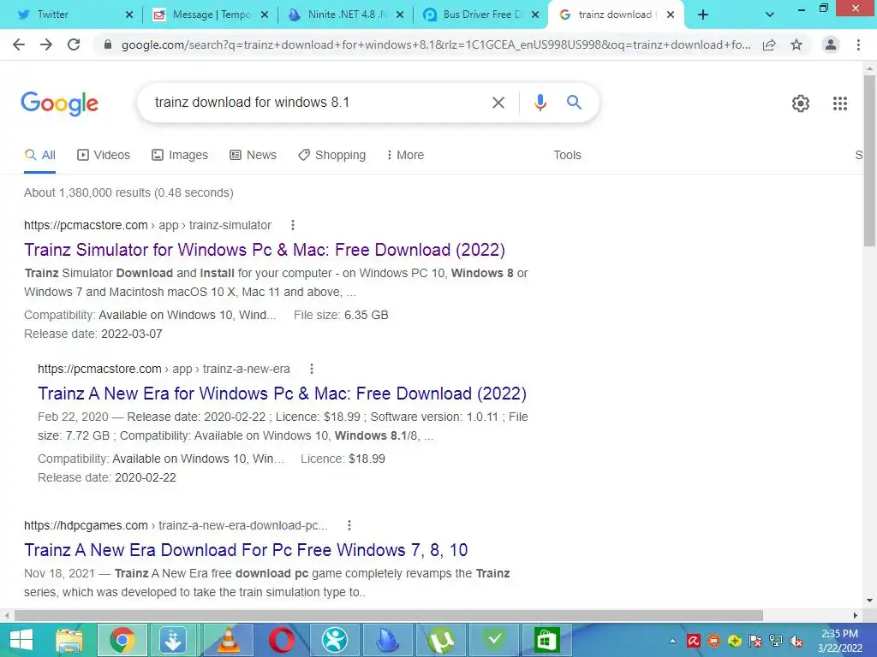Open the green checkmark shield taskbar app

494,640
